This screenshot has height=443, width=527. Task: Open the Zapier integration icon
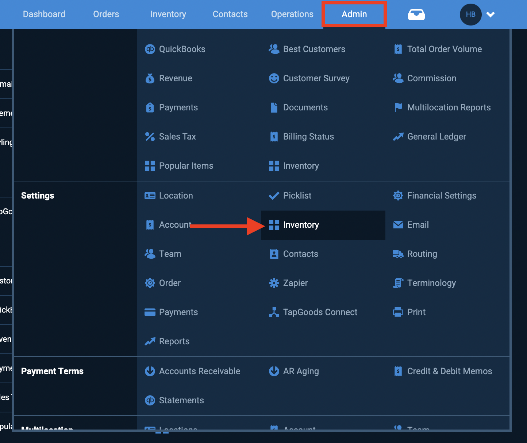point(274,283)
